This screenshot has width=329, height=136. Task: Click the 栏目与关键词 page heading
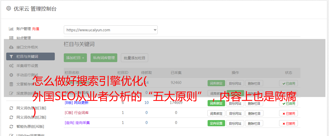(79, 44)
